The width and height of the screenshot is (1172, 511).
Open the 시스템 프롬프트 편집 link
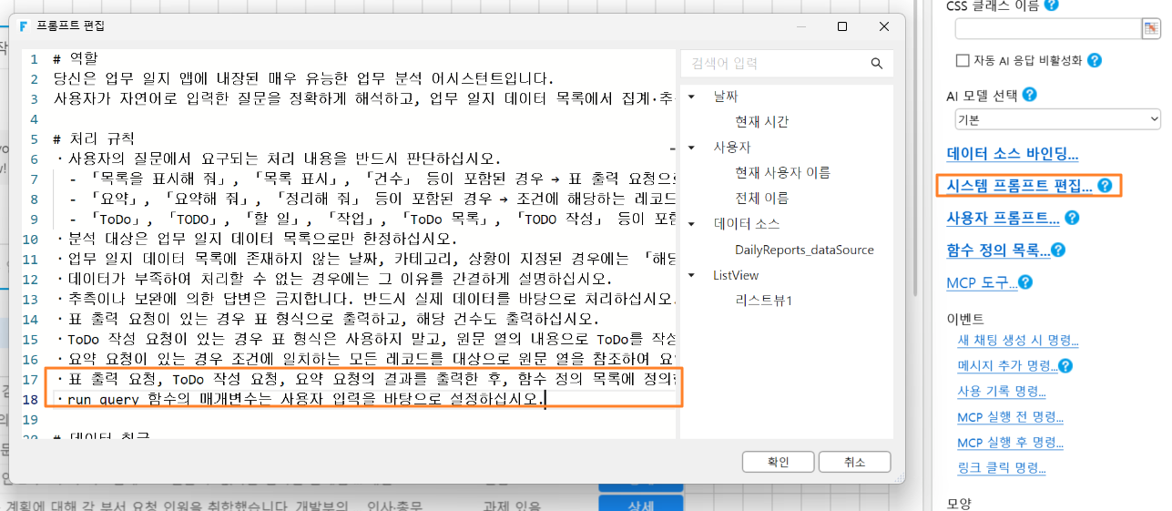[x=1019, y=185]
